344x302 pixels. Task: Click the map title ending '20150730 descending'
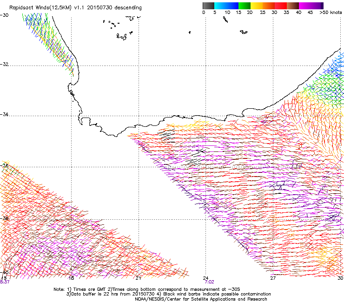[75, 8]
